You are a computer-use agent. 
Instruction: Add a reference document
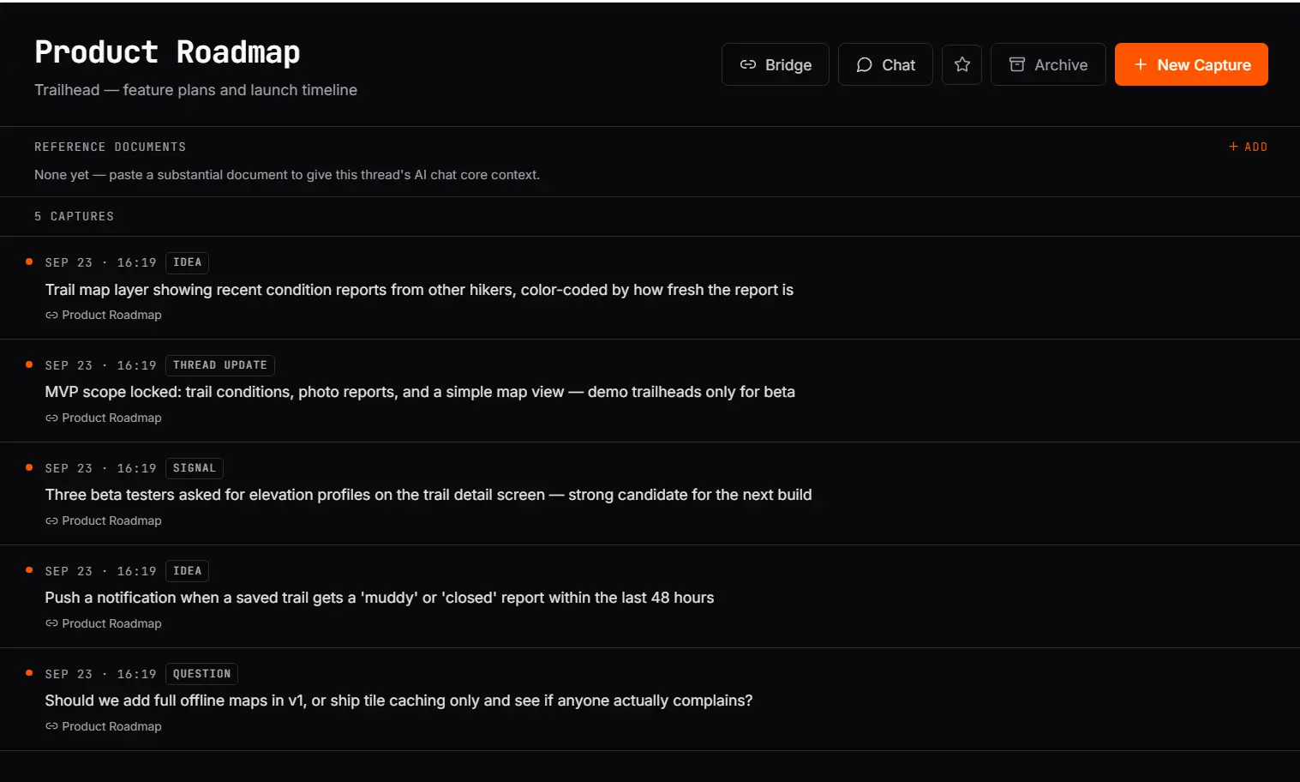1248,147
